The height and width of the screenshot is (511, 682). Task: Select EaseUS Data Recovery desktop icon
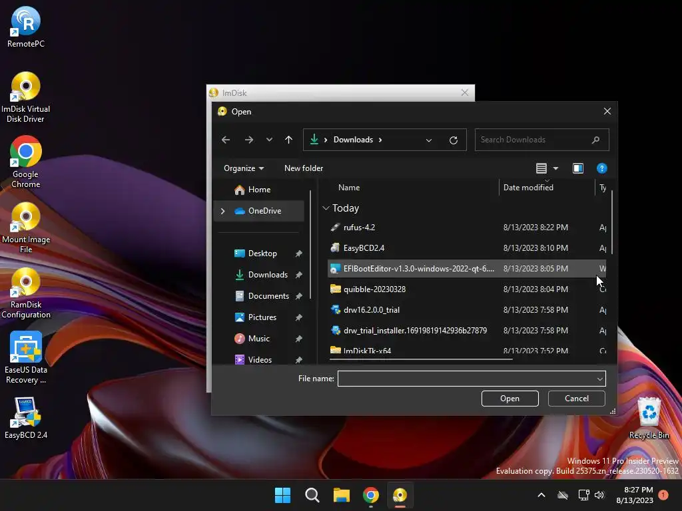click(x=26, y=357)
